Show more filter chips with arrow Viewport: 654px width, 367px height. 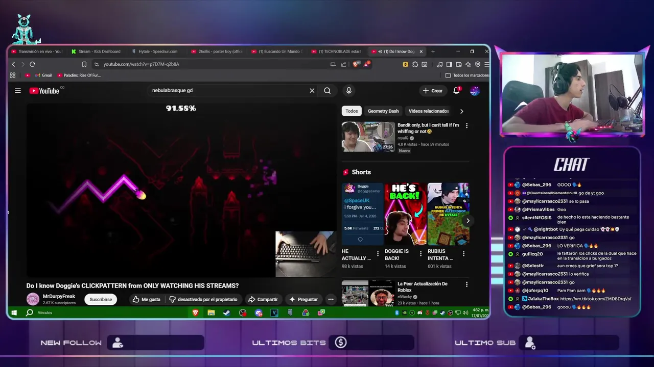click(462, 111)
